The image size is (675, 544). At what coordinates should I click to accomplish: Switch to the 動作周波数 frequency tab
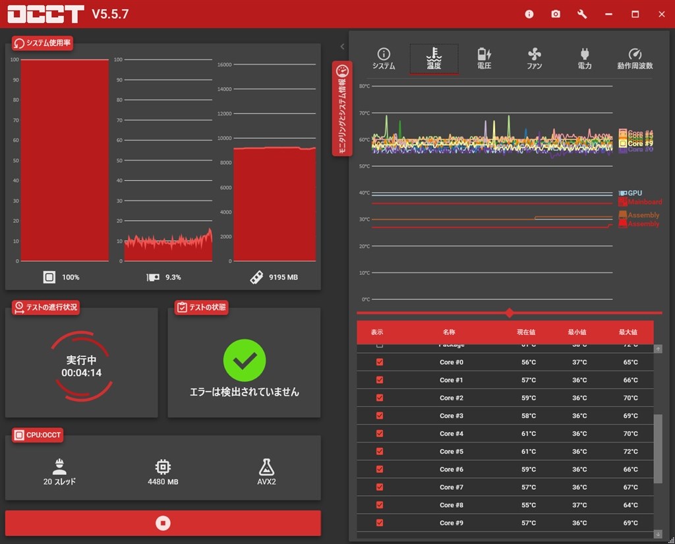pyautogui.click(x=635, y=59)
